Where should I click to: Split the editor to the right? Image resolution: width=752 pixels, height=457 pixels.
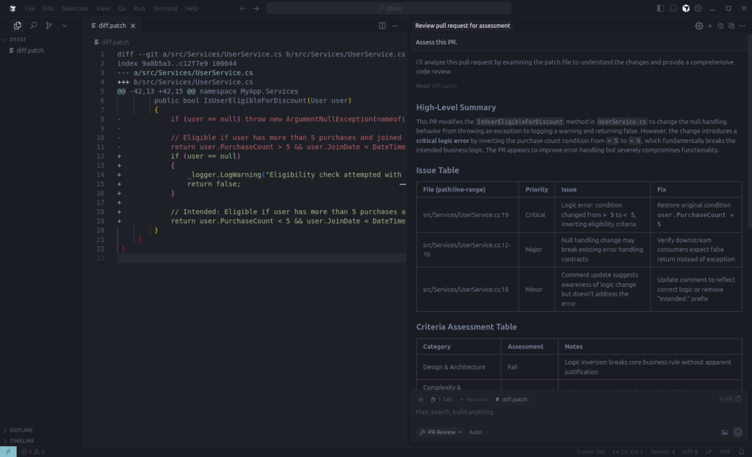pyautogui.click(x=382, y=25)
